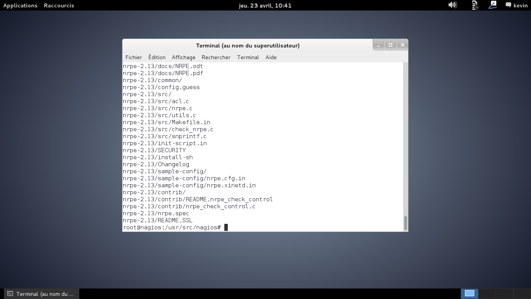
Task: Click the line nrpe-2.13/contrib/README.nrpe_check_control
Action: (198, 199)
